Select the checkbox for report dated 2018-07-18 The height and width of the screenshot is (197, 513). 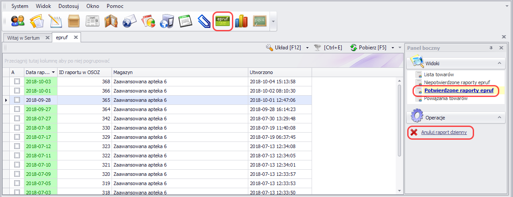17,128
